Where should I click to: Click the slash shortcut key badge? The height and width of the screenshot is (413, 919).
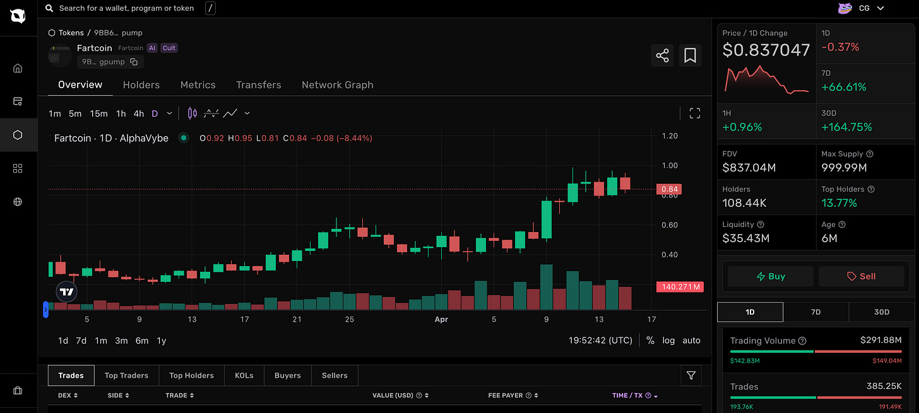[210, 8]
